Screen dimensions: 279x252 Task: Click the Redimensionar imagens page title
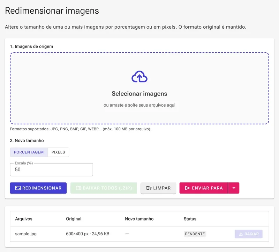pyautogui.click(x=52, y=11)
